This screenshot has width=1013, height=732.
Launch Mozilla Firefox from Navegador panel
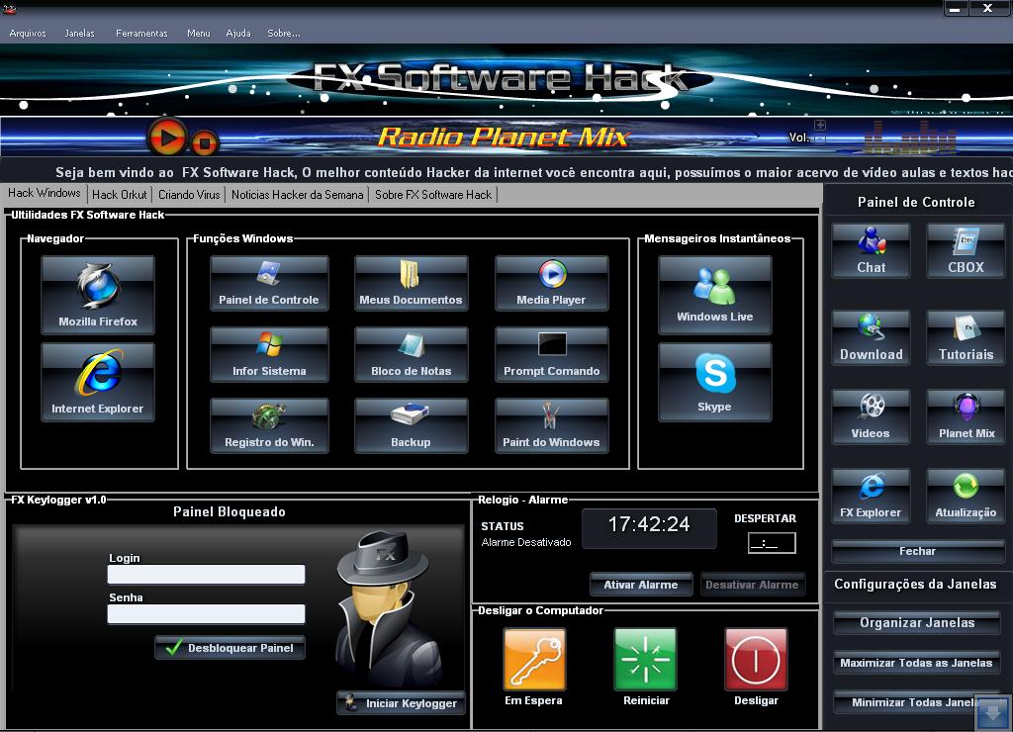[97, 294]
